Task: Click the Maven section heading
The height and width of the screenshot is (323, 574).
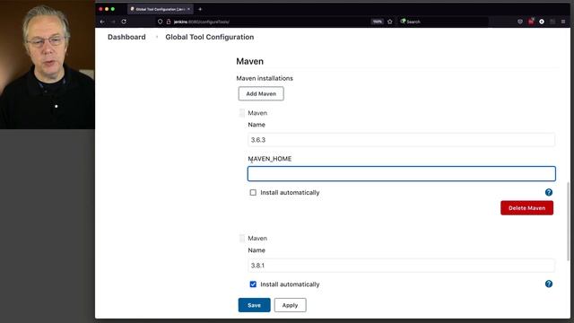Action: [249, 61]
